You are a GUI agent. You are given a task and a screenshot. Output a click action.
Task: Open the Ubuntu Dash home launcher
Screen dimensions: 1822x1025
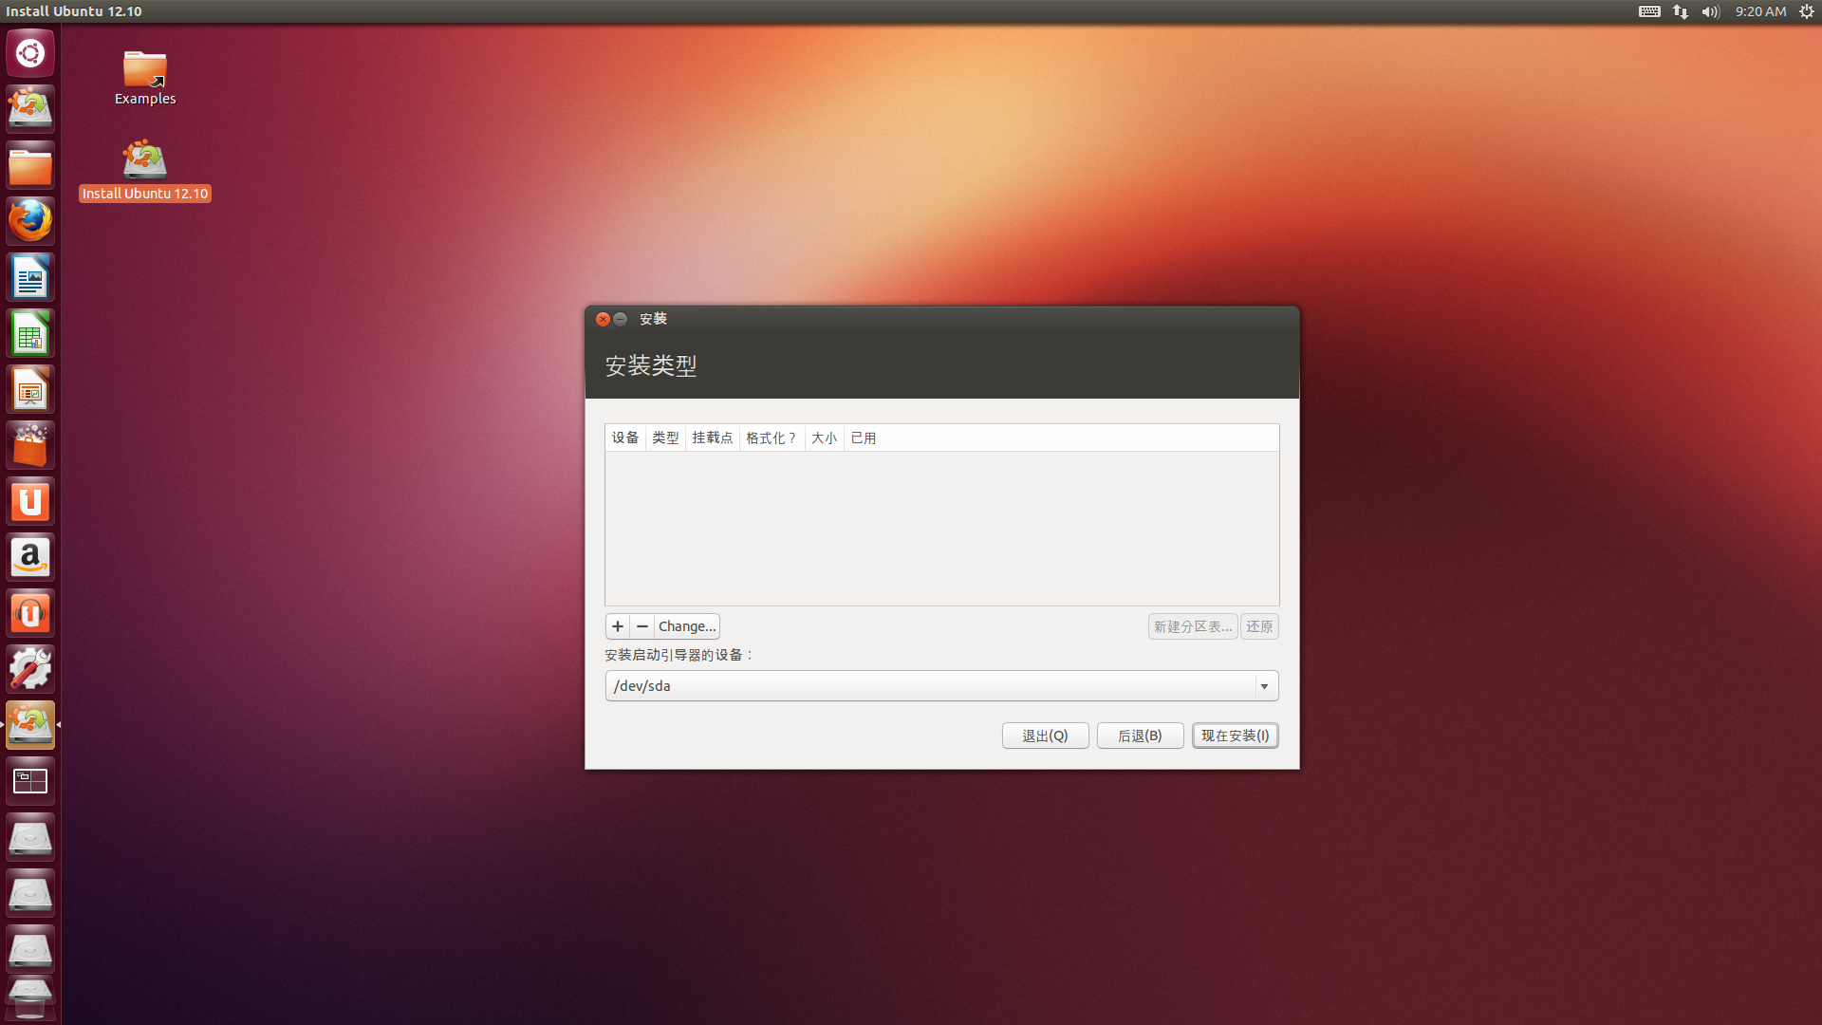click(x=30, y=53)
